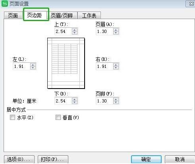Open the 页眉/页脚 tab
The width and height of the screenshot is (195, 164).
pos(62,15)
